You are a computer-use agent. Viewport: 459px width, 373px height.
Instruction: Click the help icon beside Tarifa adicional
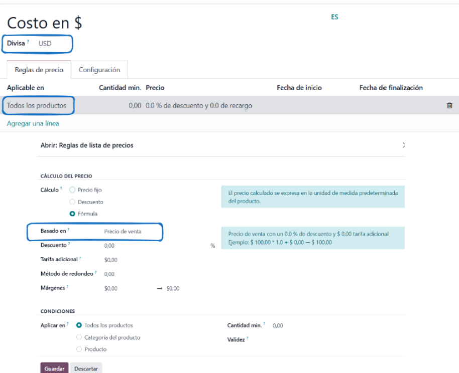(80, 259)
